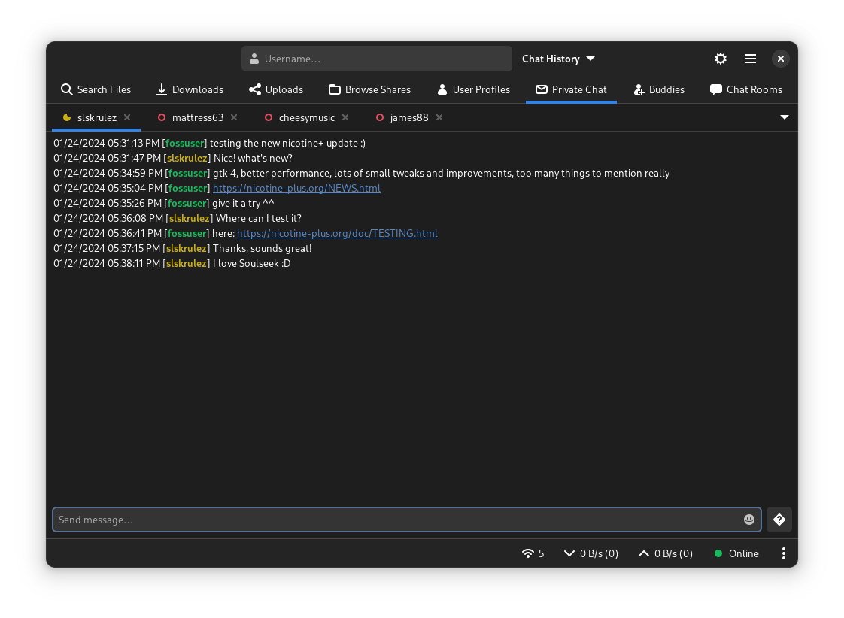Open the Search Files tab
This screenshot has height=618, width=844.
coord(96,89)
